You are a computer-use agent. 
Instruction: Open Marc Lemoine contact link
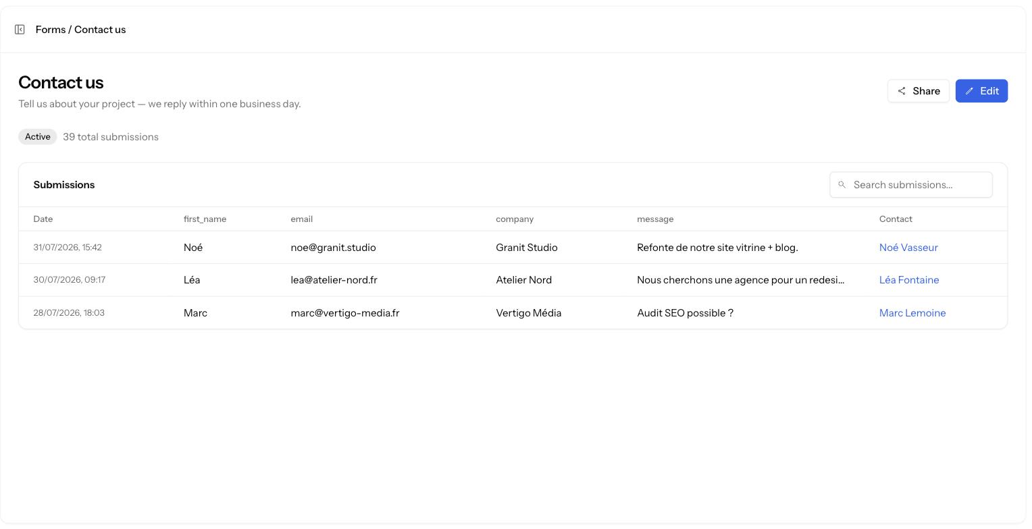pos(912,313)
